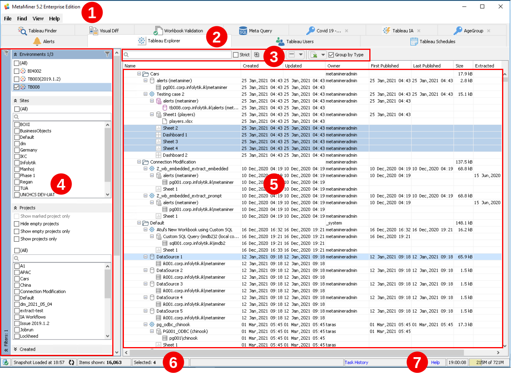Image resolution: width=511 pixels, height=373 pixels.
Task: Click the refresh snapshot icon in status bar
Action: point(72,362)
